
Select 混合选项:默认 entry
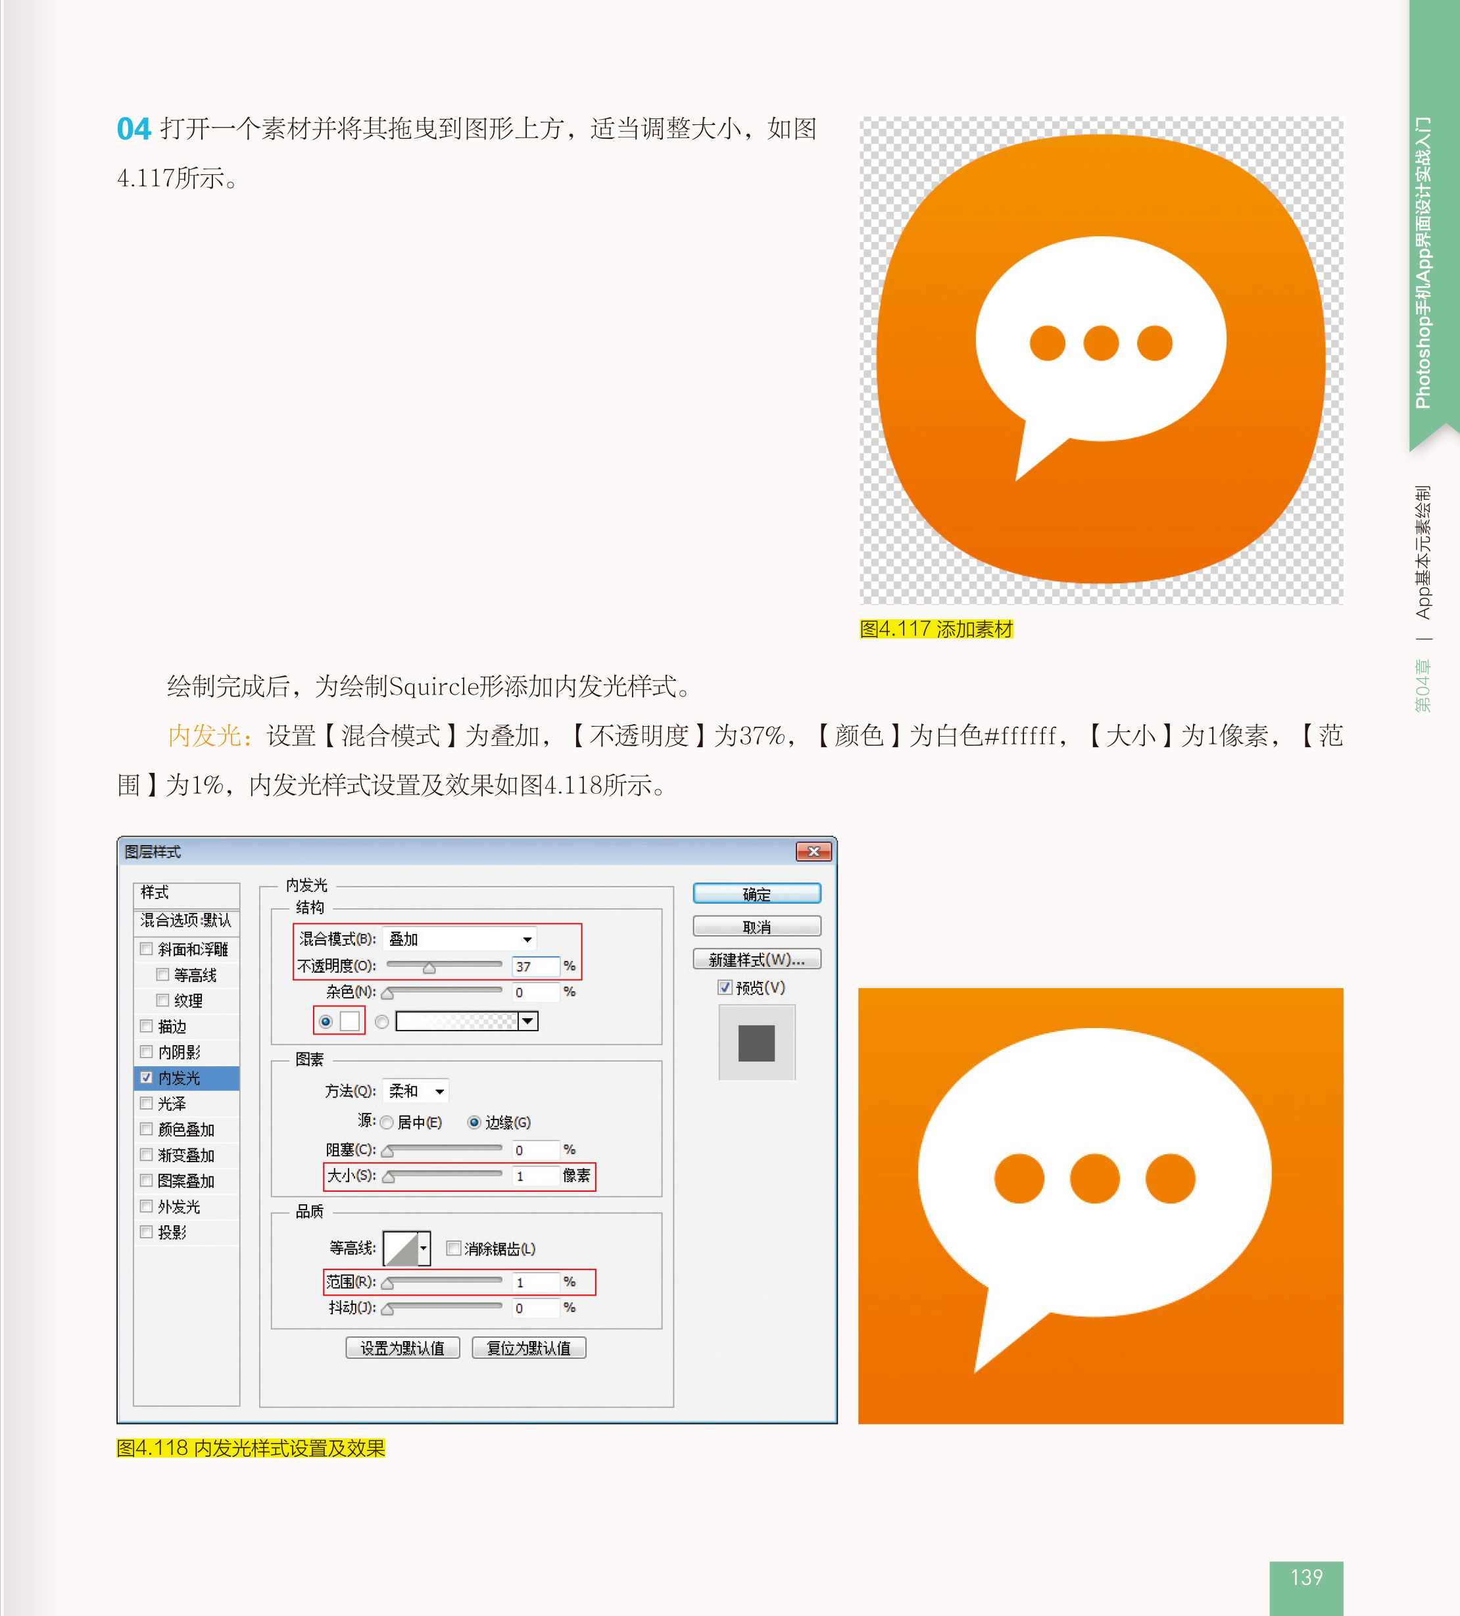[186, 920]
